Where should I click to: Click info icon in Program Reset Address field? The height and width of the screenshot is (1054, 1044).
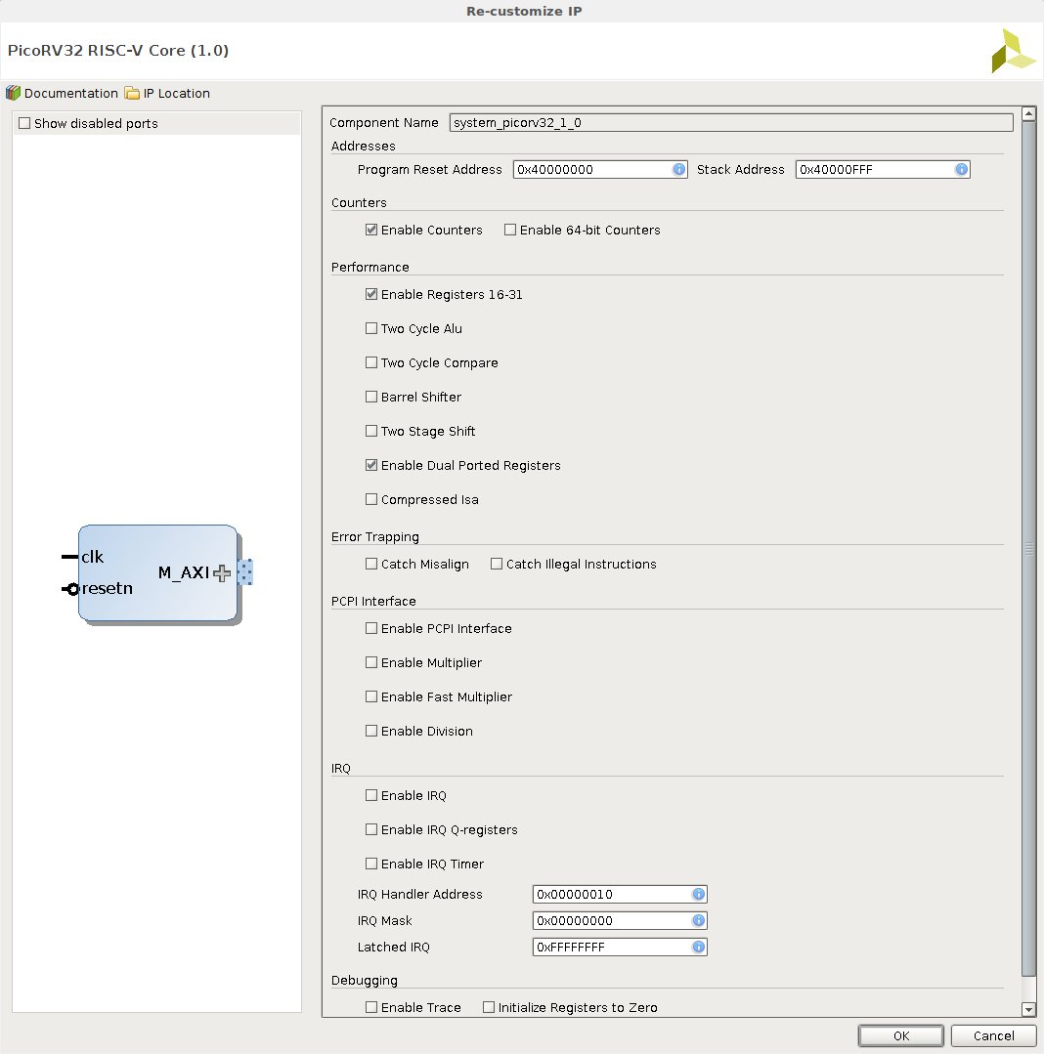(678, 169)
